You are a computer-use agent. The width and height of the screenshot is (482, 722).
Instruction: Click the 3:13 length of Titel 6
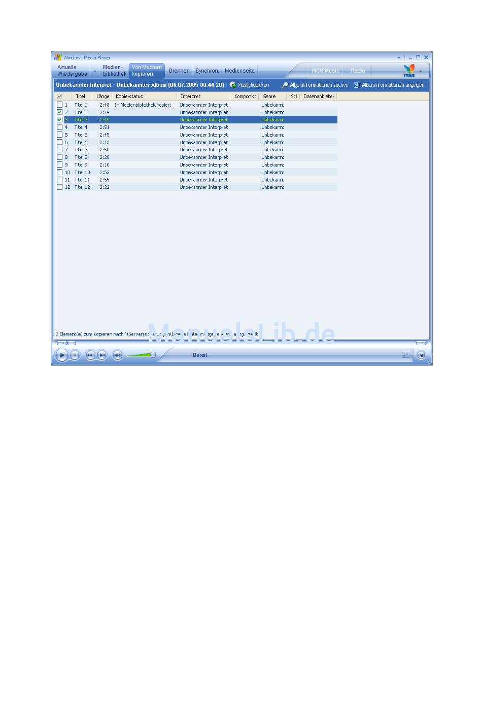(105, 143)
